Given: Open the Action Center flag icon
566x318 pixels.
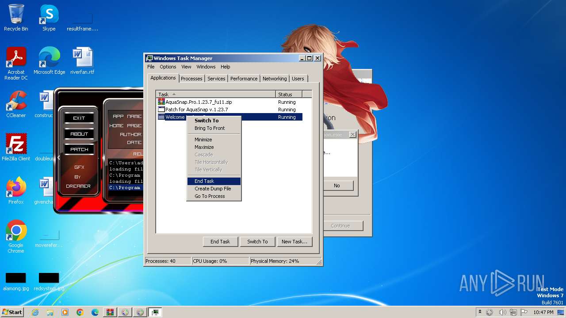Looking at the screenshot, I should [524, 312].
